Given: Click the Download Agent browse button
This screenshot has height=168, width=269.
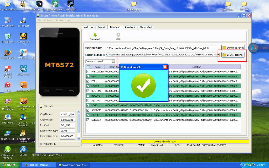Looking at the screenshot, I should coord(233,48).
